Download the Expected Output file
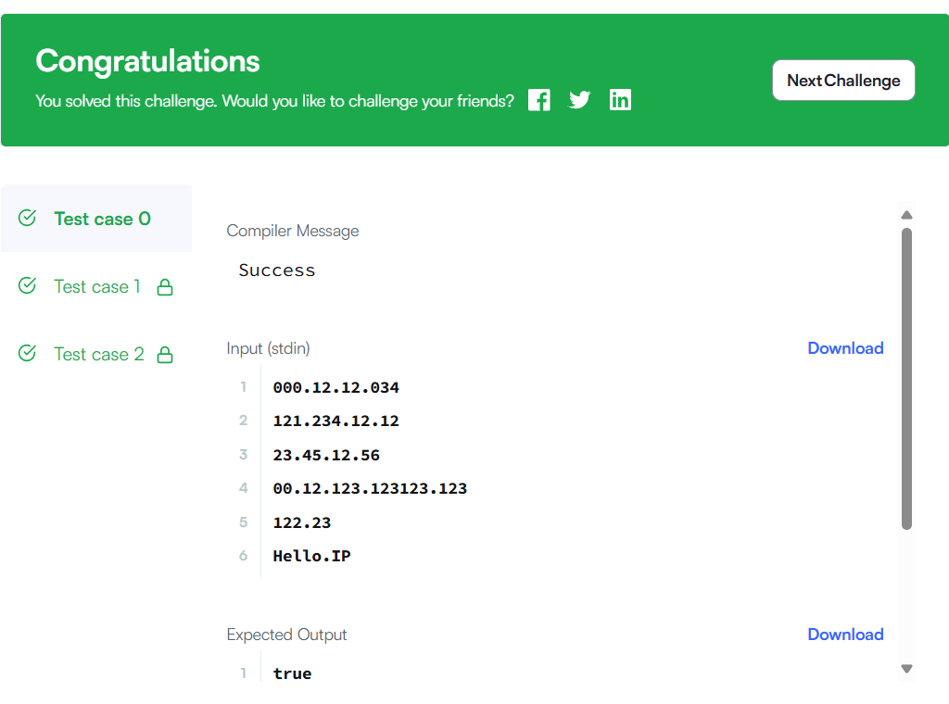 pyautogui.click(x=845, y=635)
